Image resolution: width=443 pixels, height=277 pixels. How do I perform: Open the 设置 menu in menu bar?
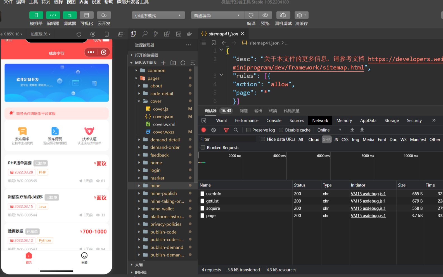pyautogui.click(x=96, y=2)
